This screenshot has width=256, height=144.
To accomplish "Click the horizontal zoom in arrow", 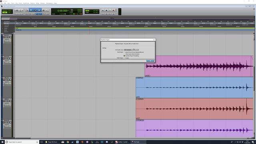I will [x=22, y=10].
